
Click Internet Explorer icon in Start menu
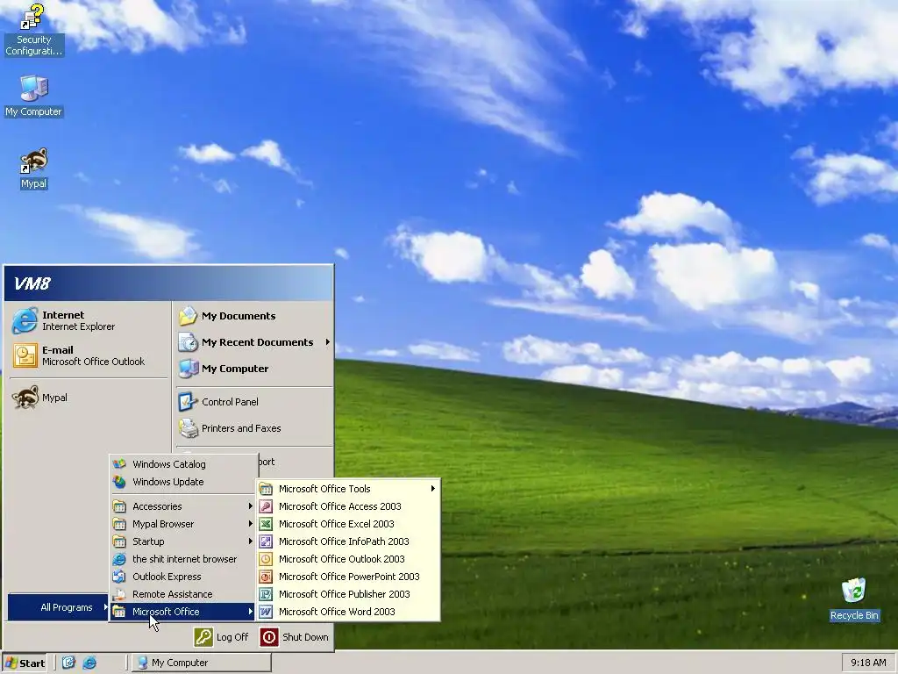click(x=25, y=320)
